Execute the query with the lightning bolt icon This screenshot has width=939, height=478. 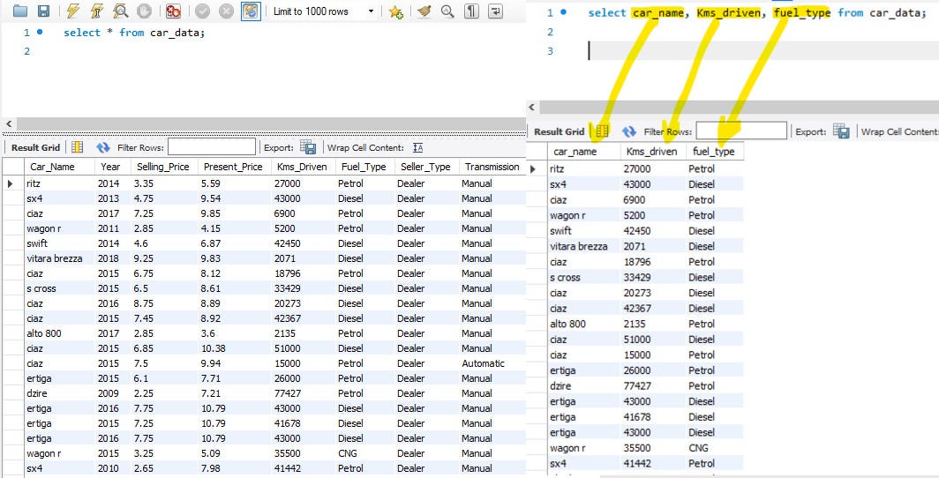[x=73, y=11]
